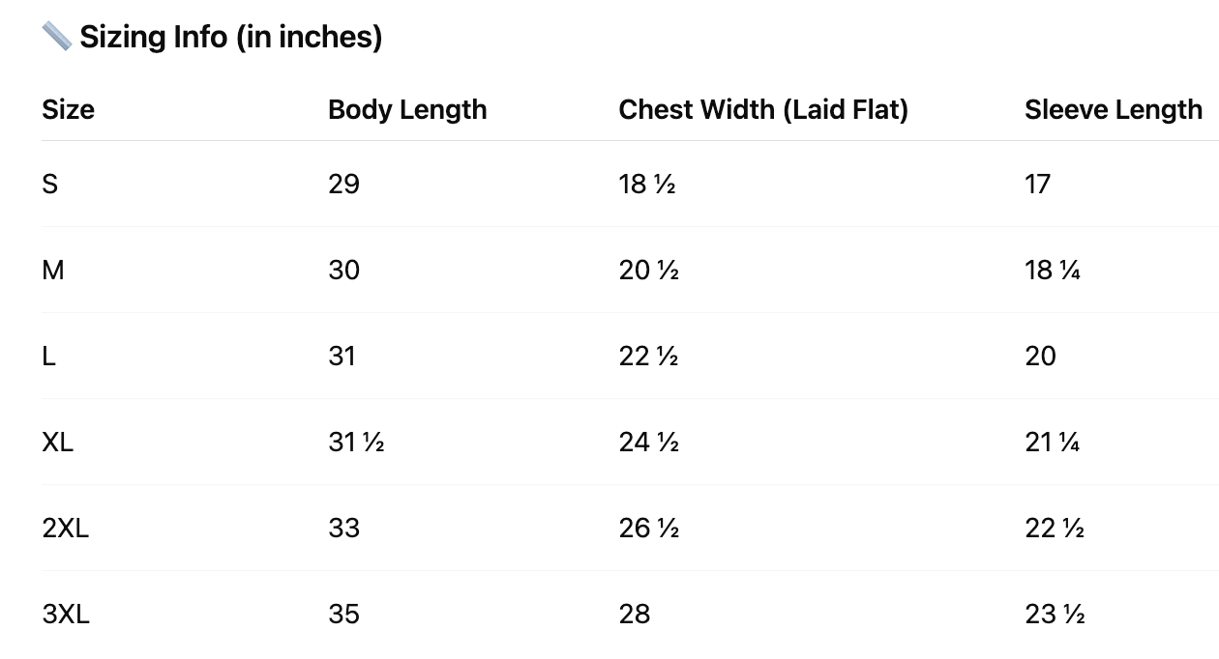Image resolution: width=1219 pixels, height=659 pixels.
Task: Click body length value 29 for size S
Action: point(343,185)
